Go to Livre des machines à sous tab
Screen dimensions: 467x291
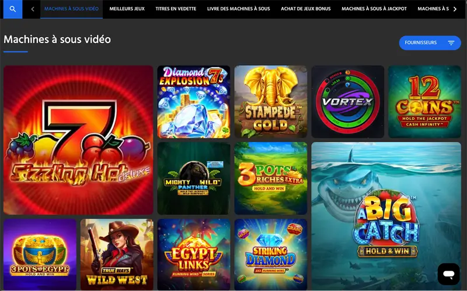[x=239, y=9]
